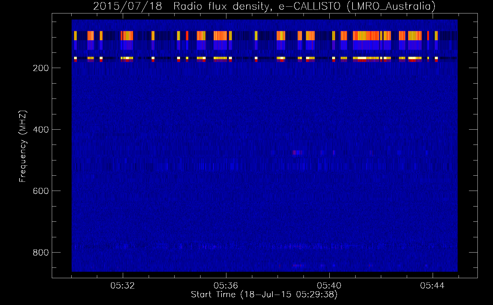Click the 05:40 time tick label

(329, 286)
